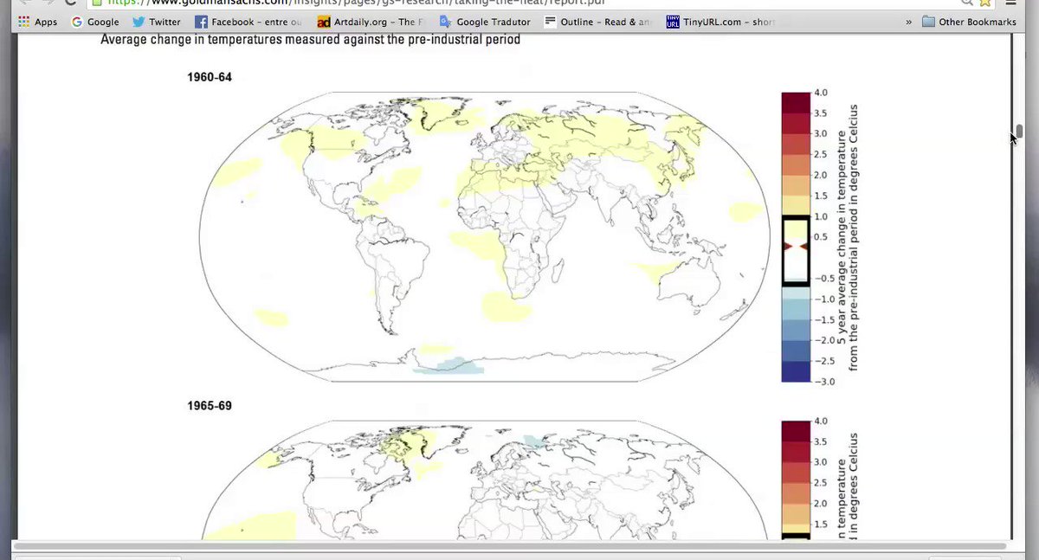Click the average change in temperatures subtitle

click(x=310, y=40)
